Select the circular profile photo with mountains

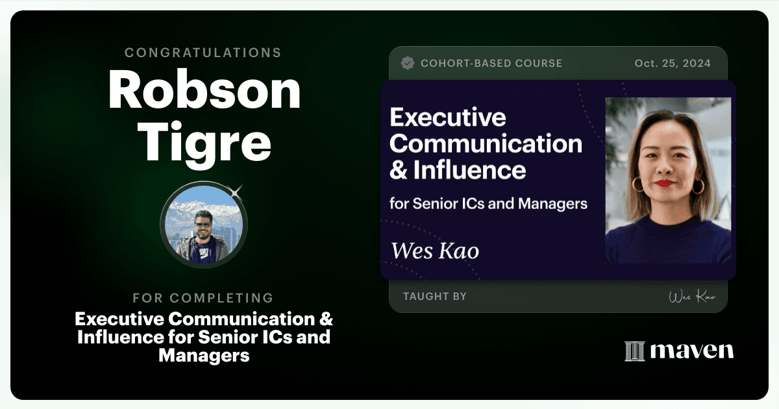[x=203, y=225]
